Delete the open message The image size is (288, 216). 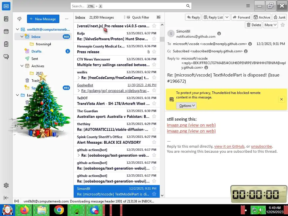[x=254, y=25]
